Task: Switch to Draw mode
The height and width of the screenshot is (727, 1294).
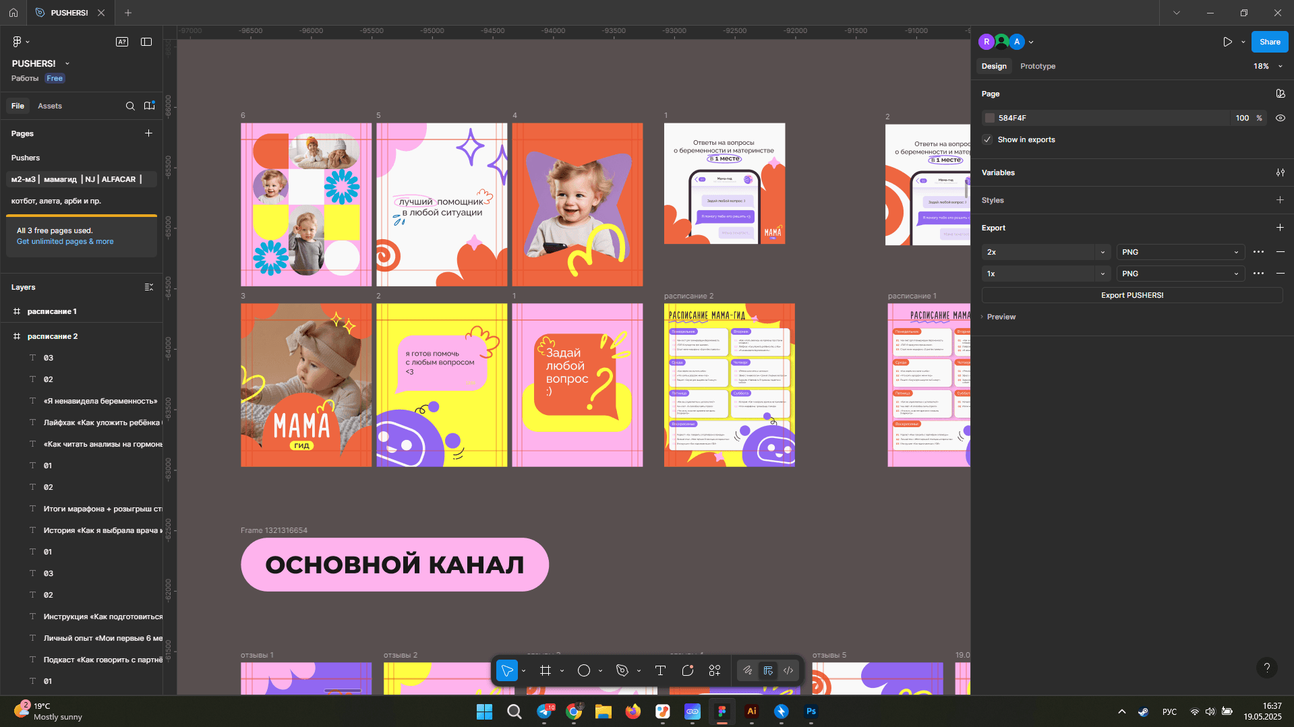Action: click(748, 670)
